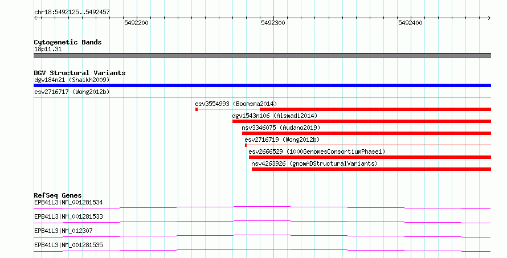Open the DGV Structural Variants track heading
The height and width of the screenshot is (258, 507).
click(x=80, y=73)
